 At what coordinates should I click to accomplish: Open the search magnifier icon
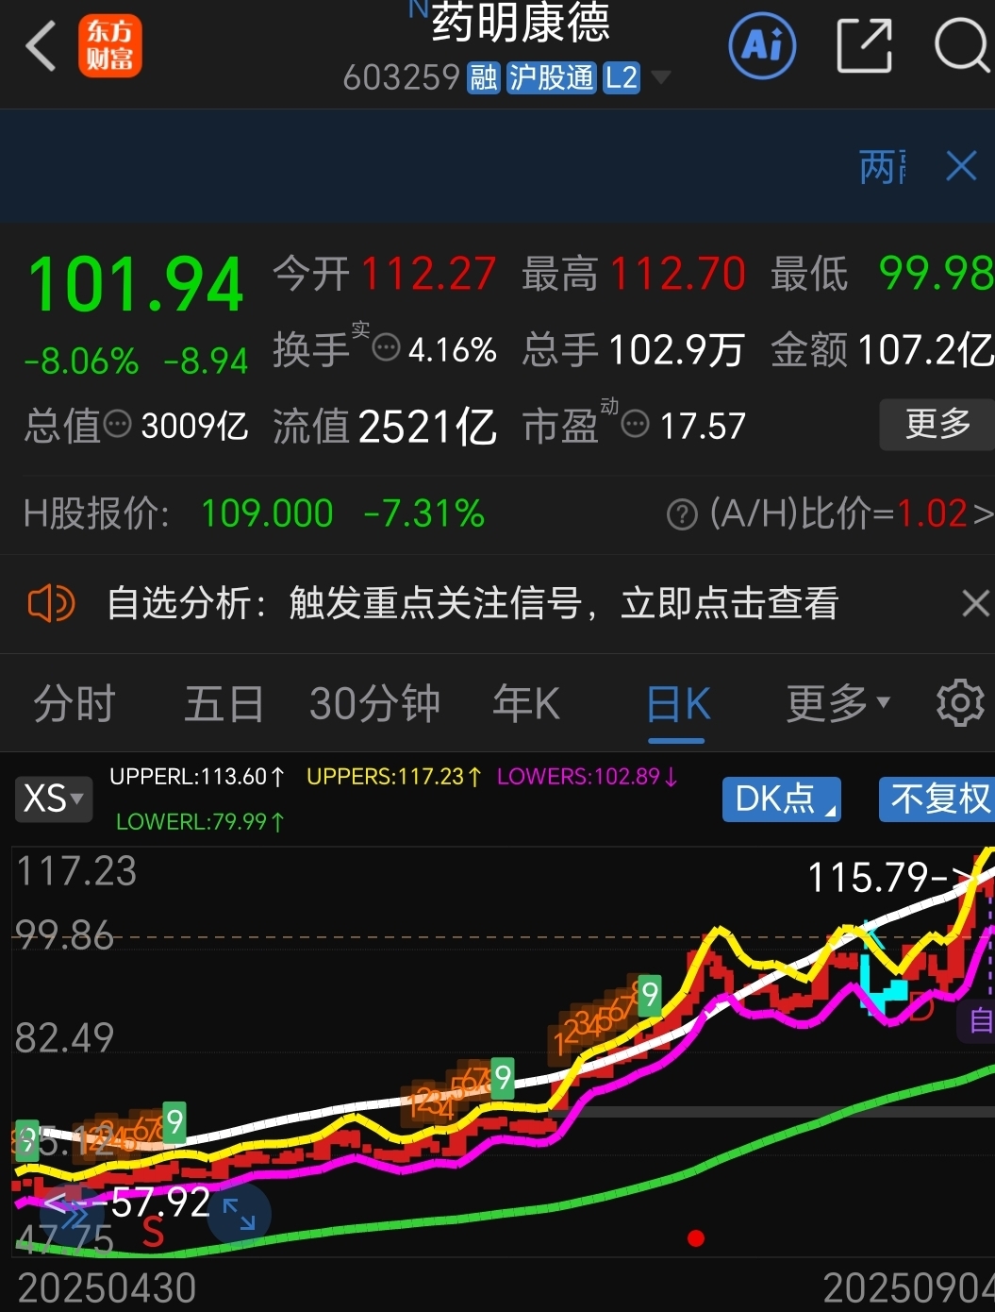pyautogui.click(x=962, y=44)
